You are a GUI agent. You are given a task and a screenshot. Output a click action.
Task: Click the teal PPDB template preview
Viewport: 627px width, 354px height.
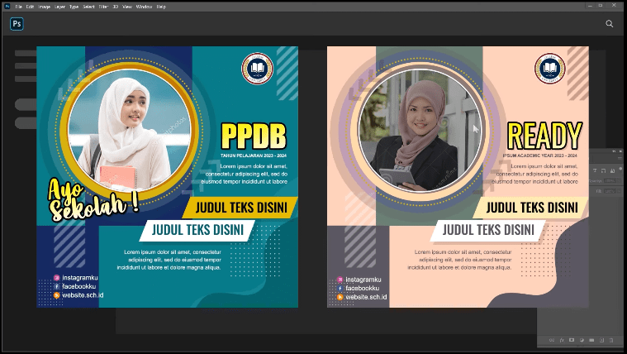pyautogui.click(x=167, y=177)
